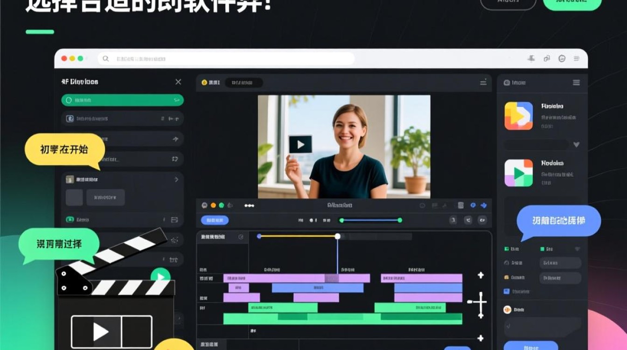Open the hamburger menu of the center preview panel
627x350 pixels.
483,82
